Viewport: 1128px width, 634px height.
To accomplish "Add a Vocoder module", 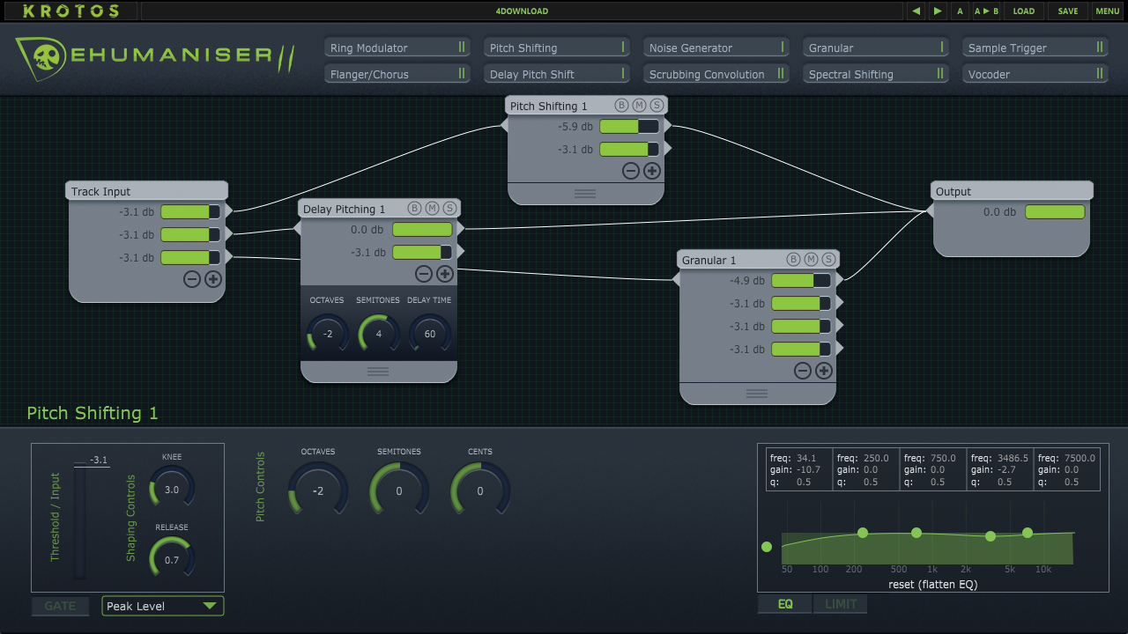I will [x=1035, y=74].
